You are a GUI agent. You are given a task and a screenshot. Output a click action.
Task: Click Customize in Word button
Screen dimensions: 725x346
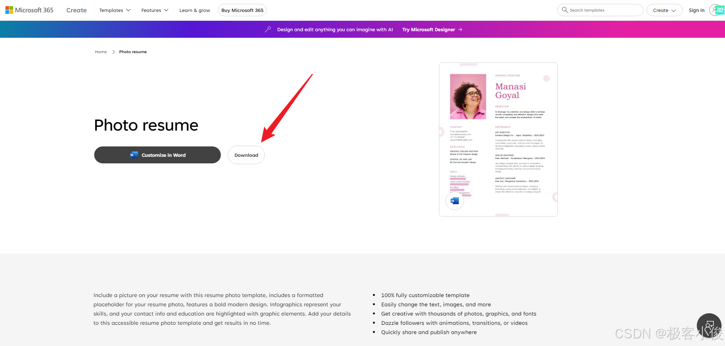(x=158, y=155)
